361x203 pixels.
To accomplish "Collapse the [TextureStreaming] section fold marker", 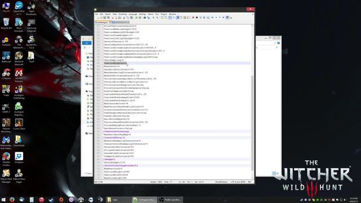I will (x=103, y=131).
